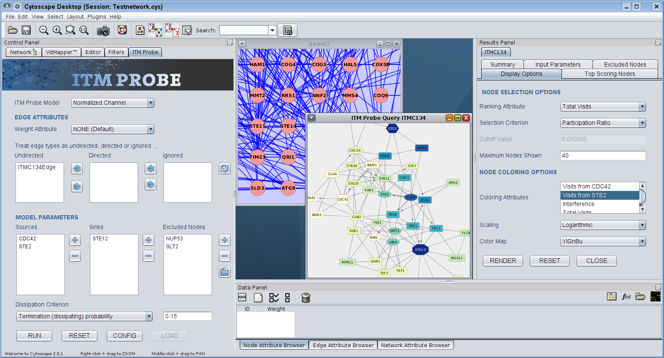Refresh the edge types list
Viewport: 664px width, 358px height.
click(225, 168)
